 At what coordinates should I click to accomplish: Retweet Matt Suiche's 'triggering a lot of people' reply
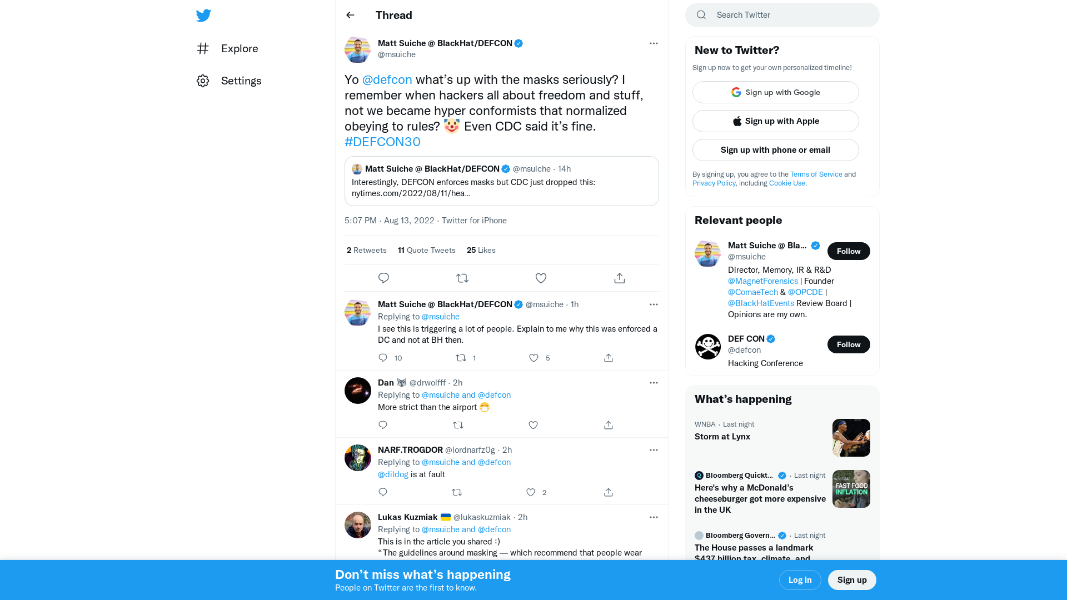[x=461, y=358]
